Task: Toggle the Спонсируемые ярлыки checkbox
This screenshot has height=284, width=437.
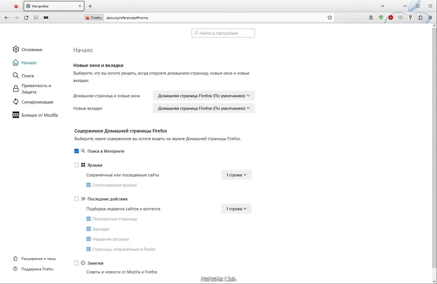Action: coord(89,185)
